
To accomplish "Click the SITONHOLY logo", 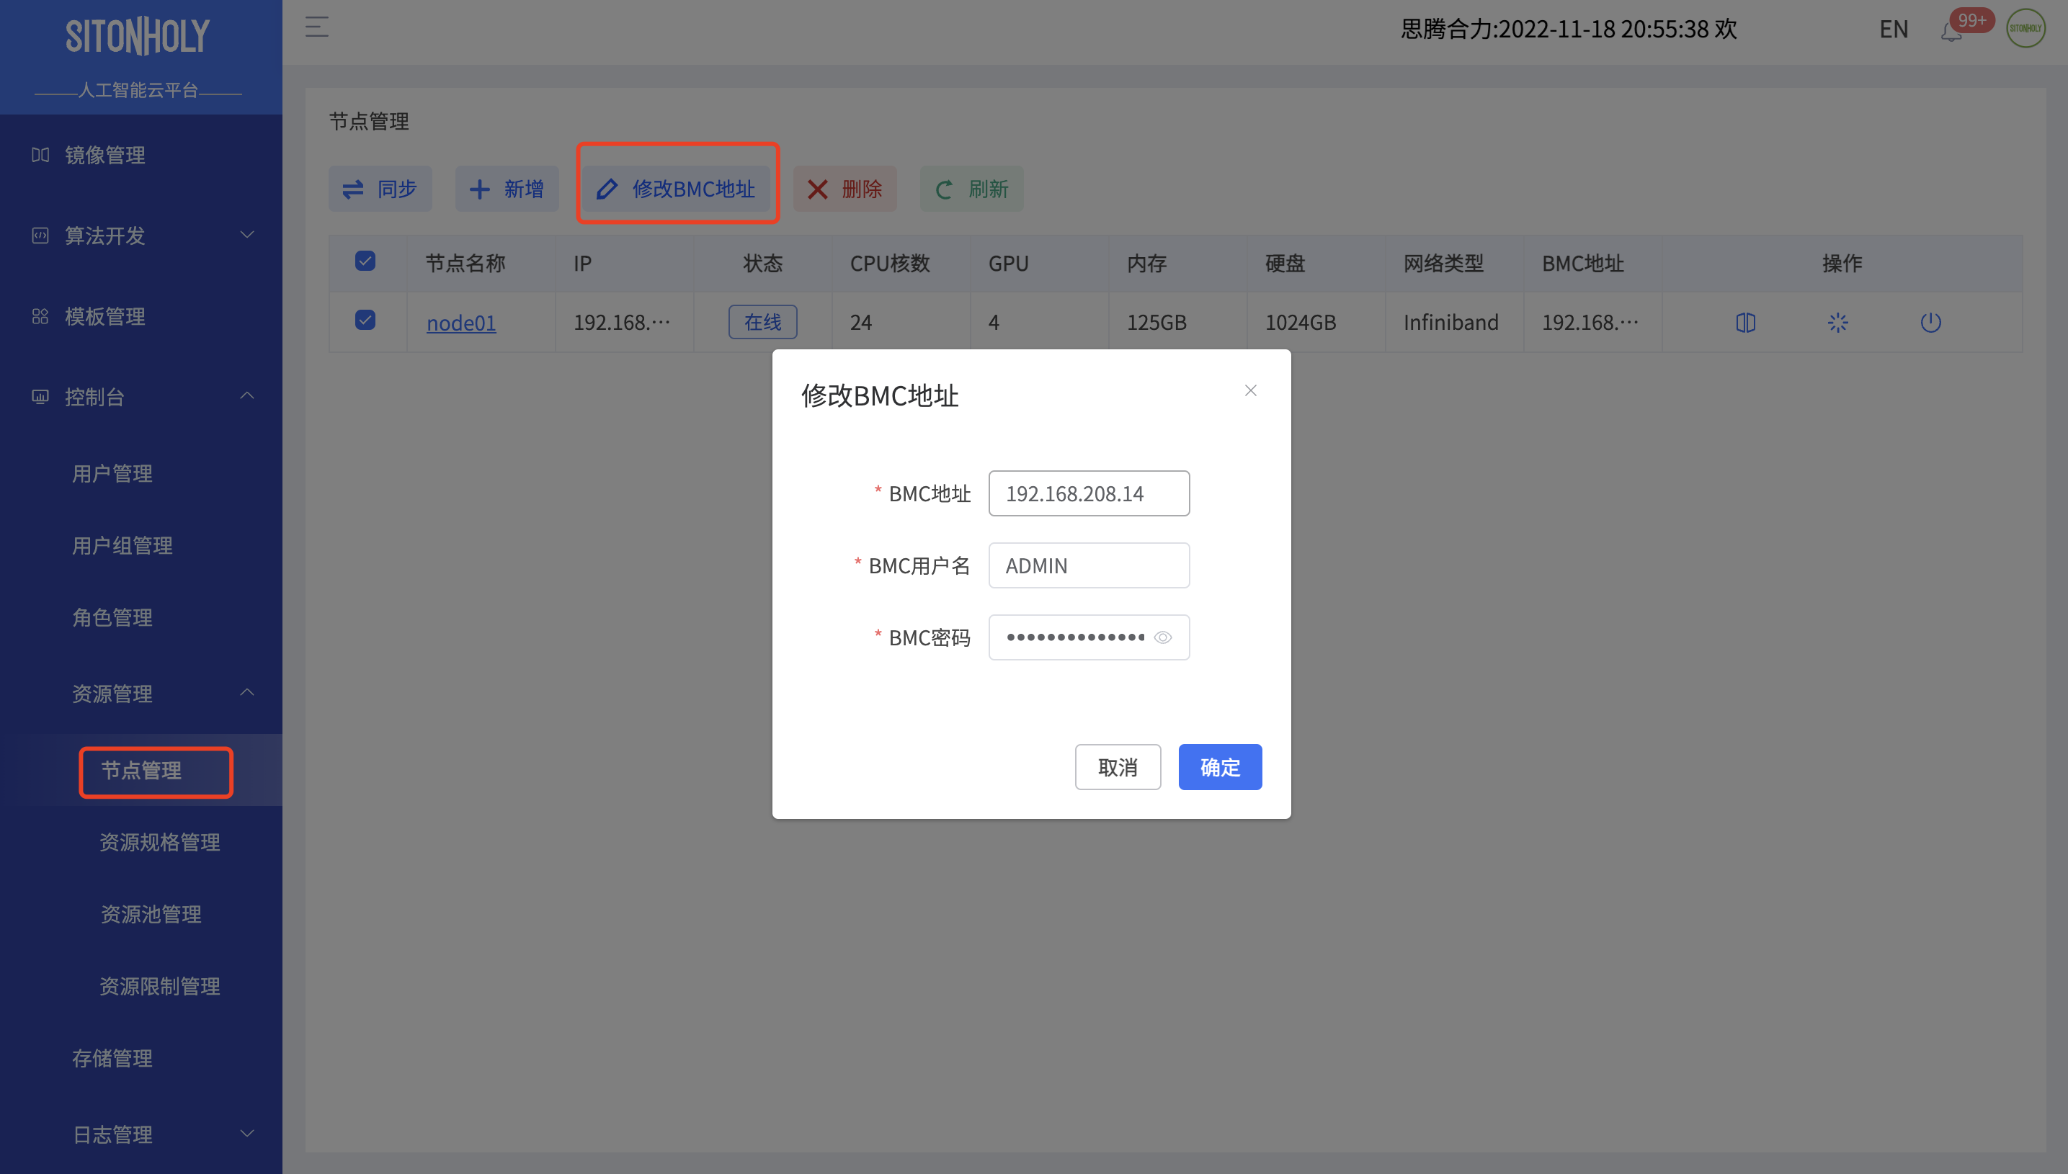I will point(138,36).
